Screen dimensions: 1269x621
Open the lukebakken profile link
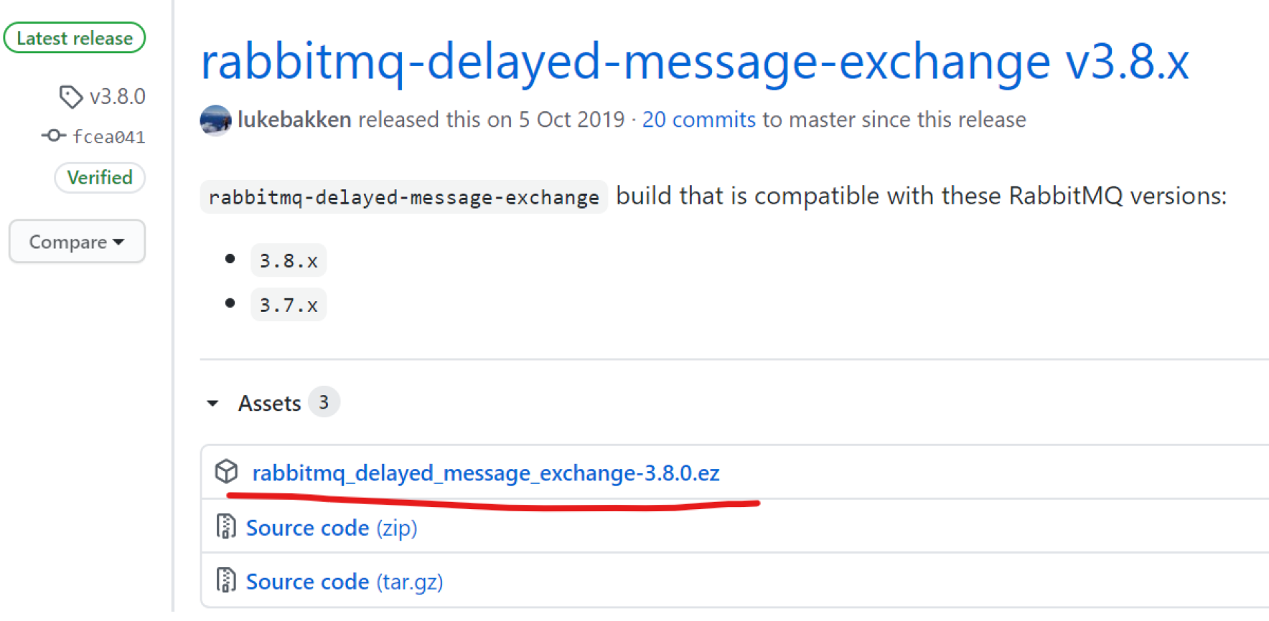point(294,120)
